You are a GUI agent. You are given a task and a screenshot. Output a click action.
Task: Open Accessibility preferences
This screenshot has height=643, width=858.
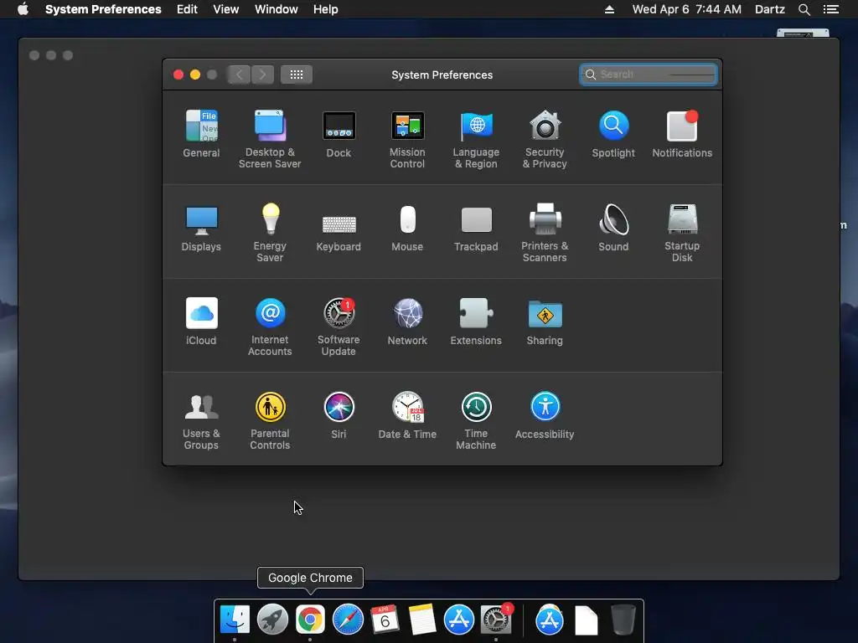545,415
